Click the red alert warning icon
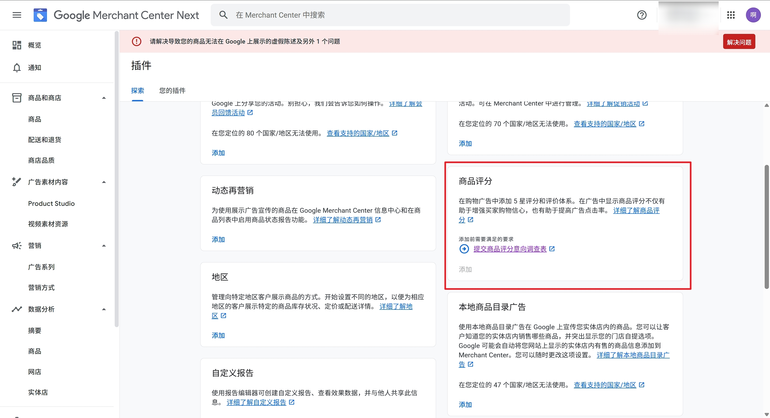The image size is (770, 418). (137, 41)
